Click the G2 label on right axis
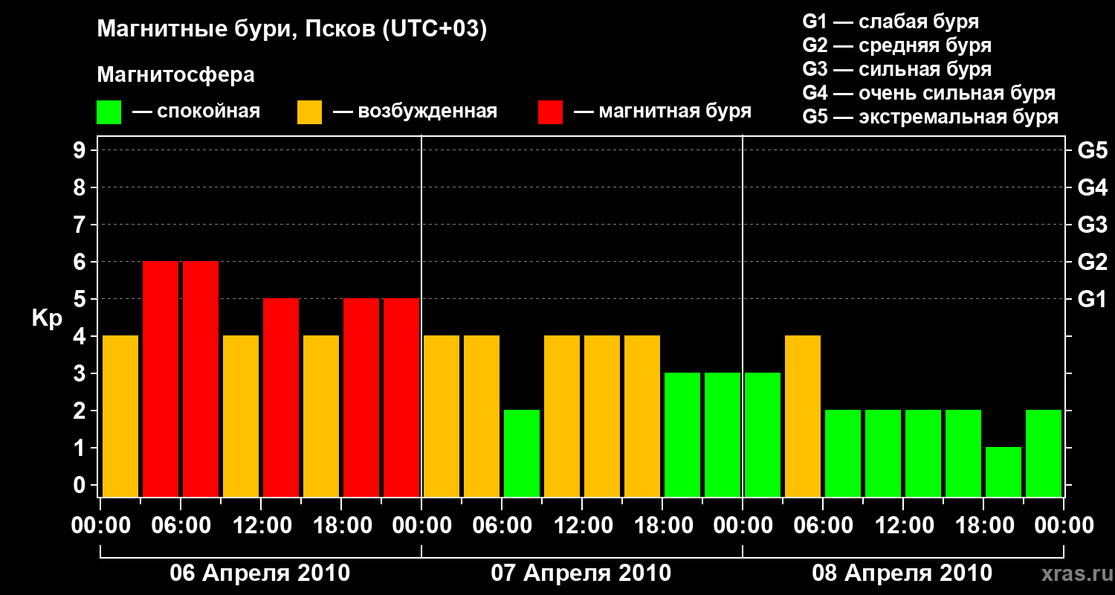1115x595 pixels. [1093, 263]
